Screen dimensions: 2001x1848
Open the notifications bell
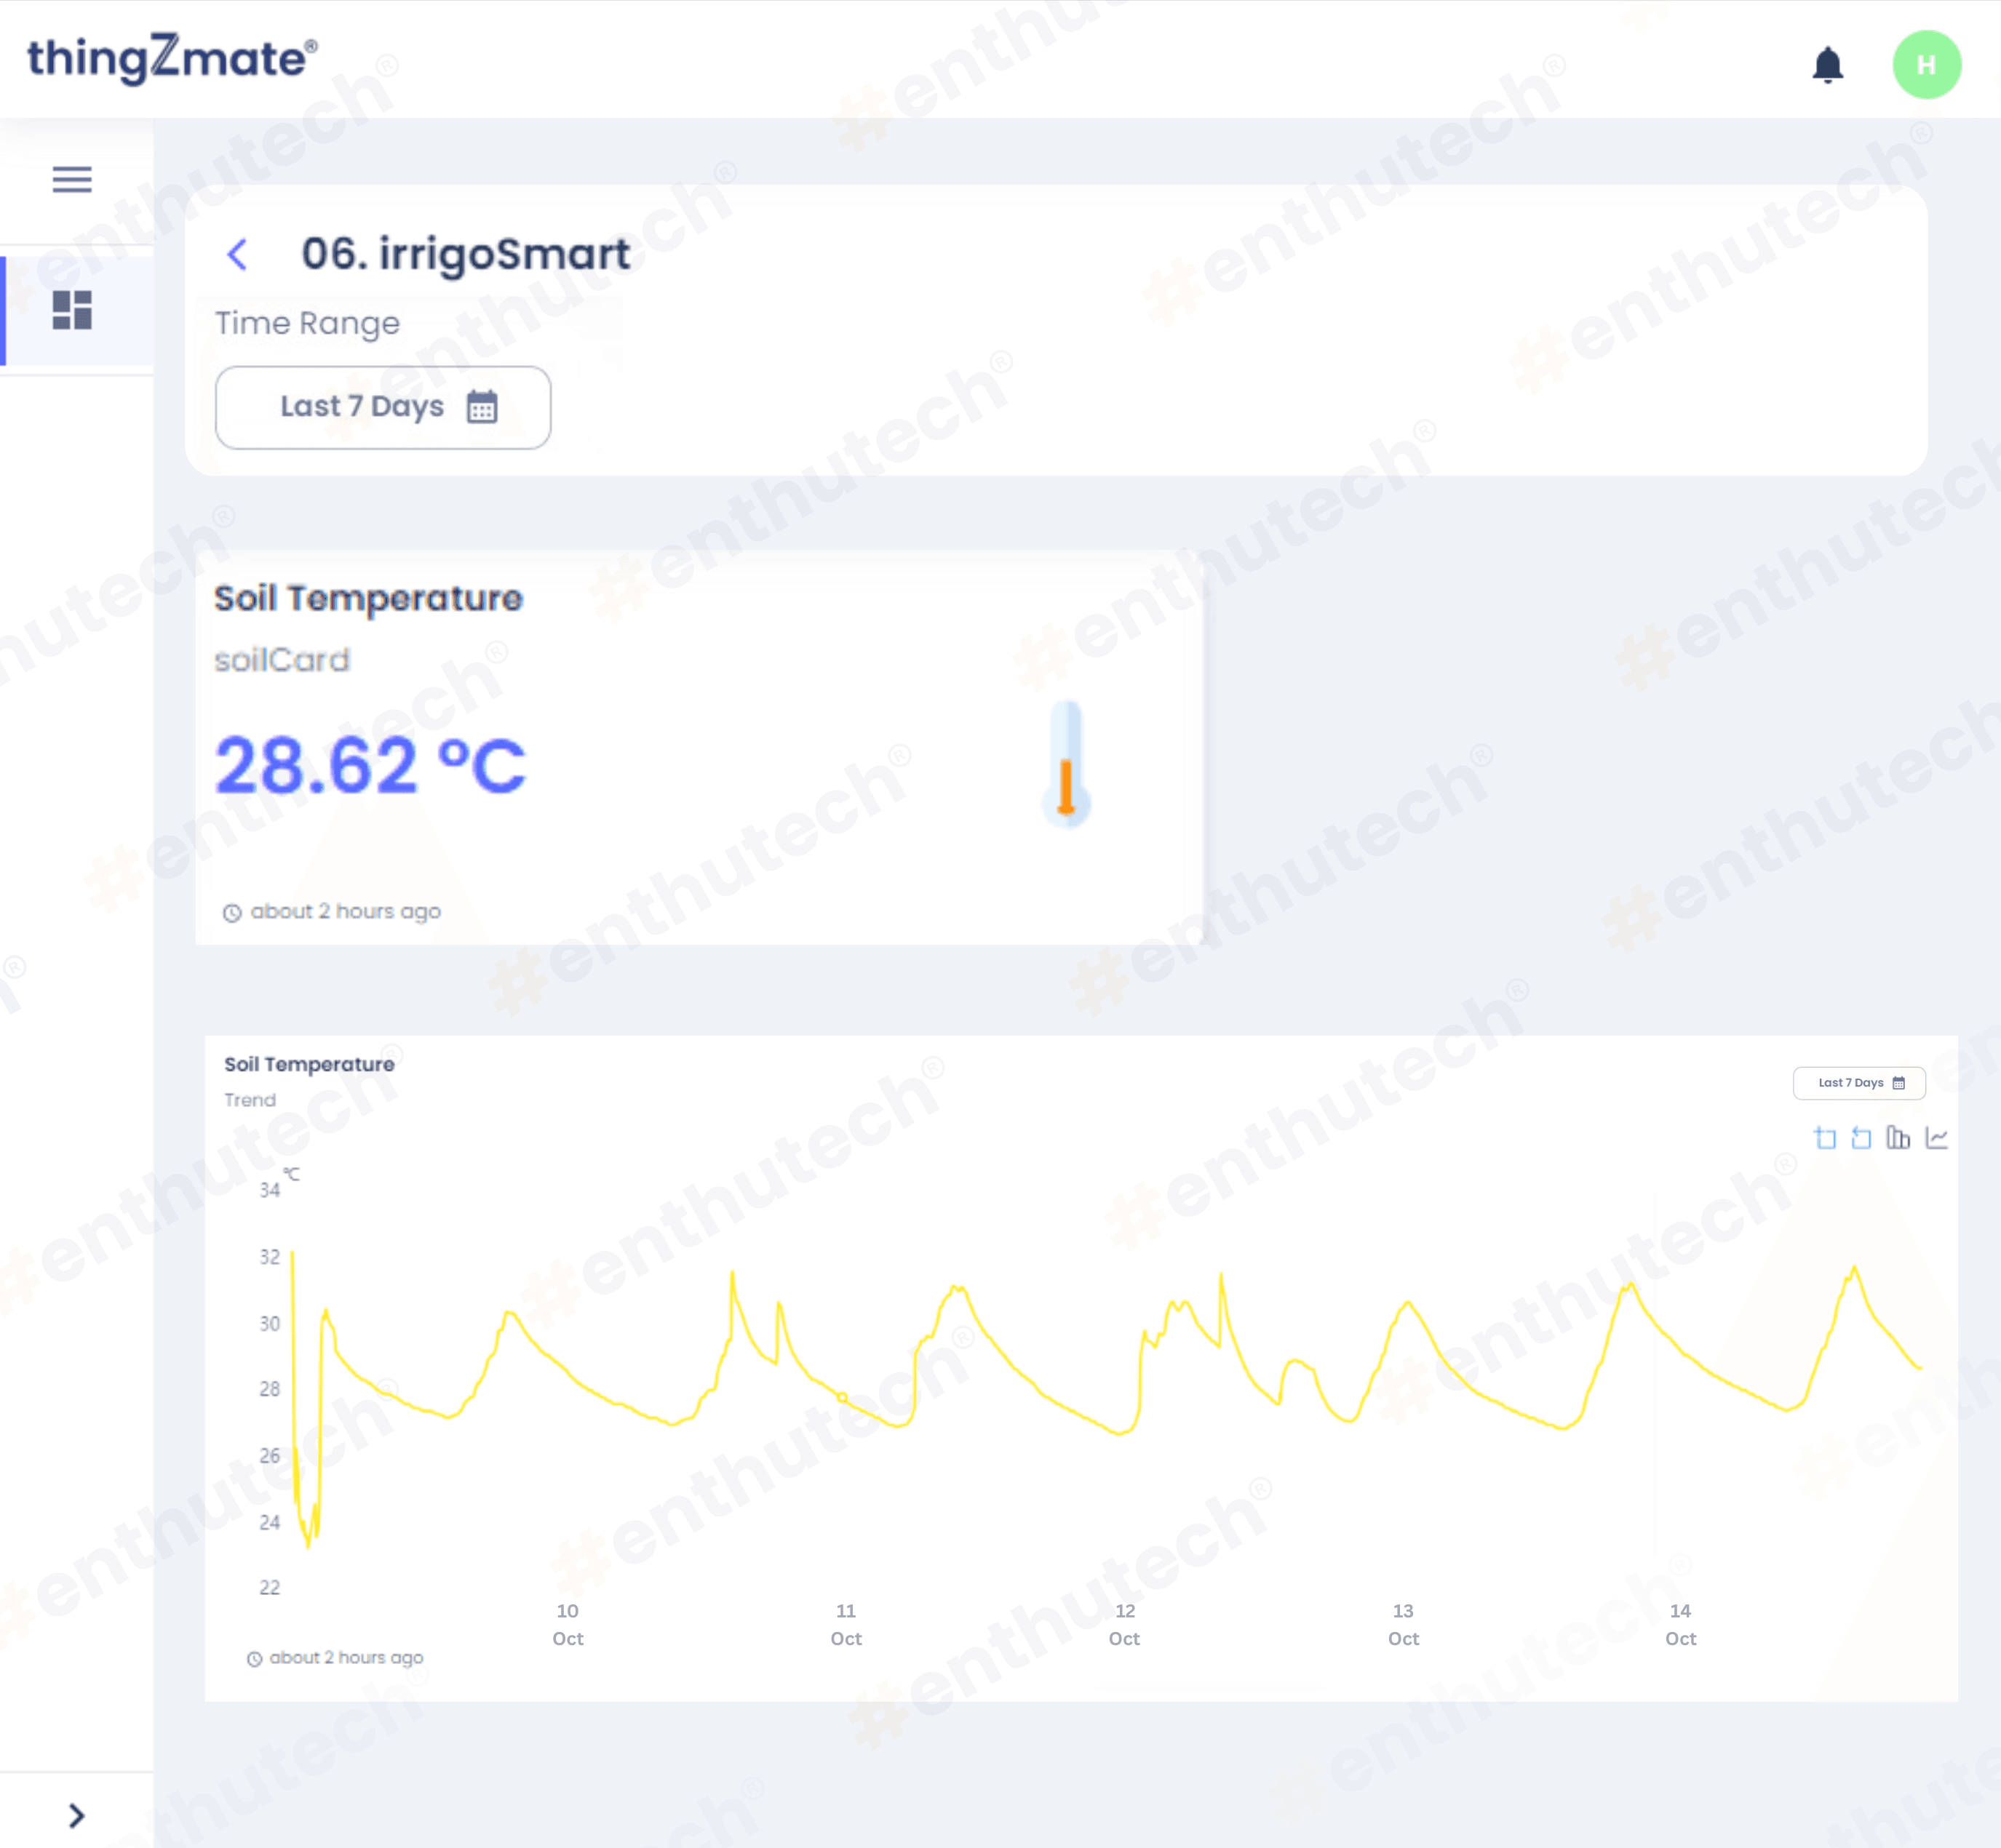pyautogui.click(x=1827, y=65)
